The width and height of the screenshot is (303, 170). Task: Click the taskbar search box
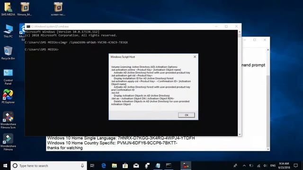point(49,166)
